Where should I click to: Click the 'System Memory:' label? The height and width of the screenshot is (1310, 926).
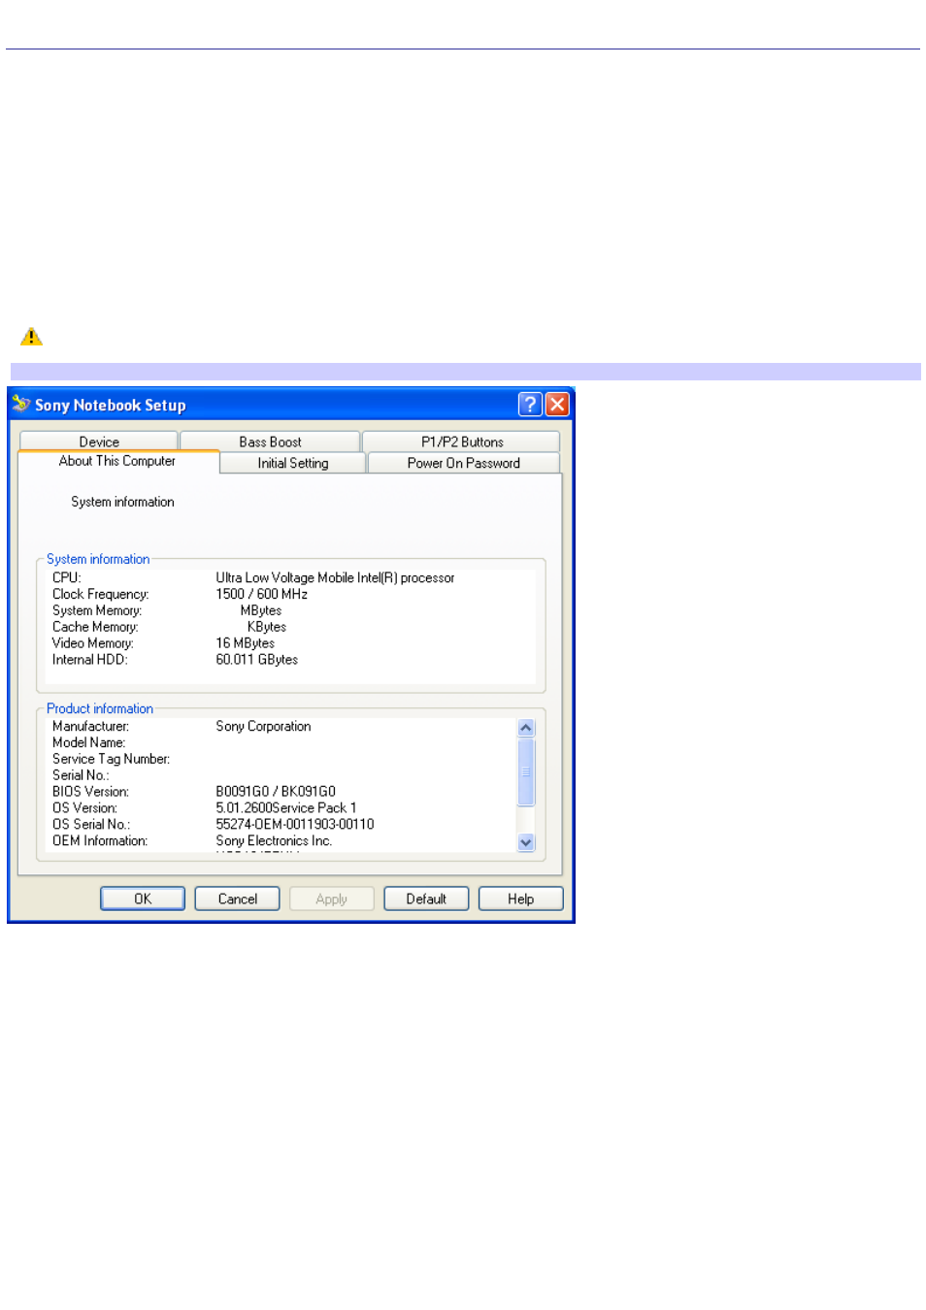(97, 610)
